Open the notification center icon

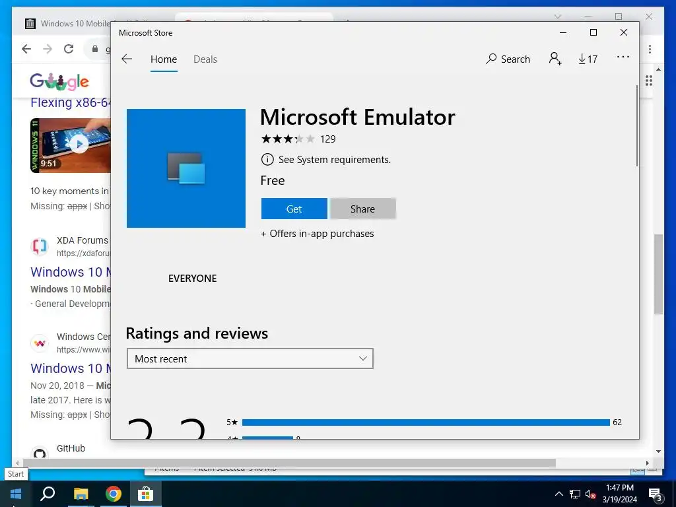[x=656, y=494]
